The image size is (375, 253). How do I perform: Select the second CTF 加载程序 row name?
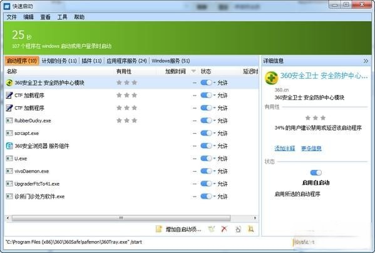[x=29, y=108]
